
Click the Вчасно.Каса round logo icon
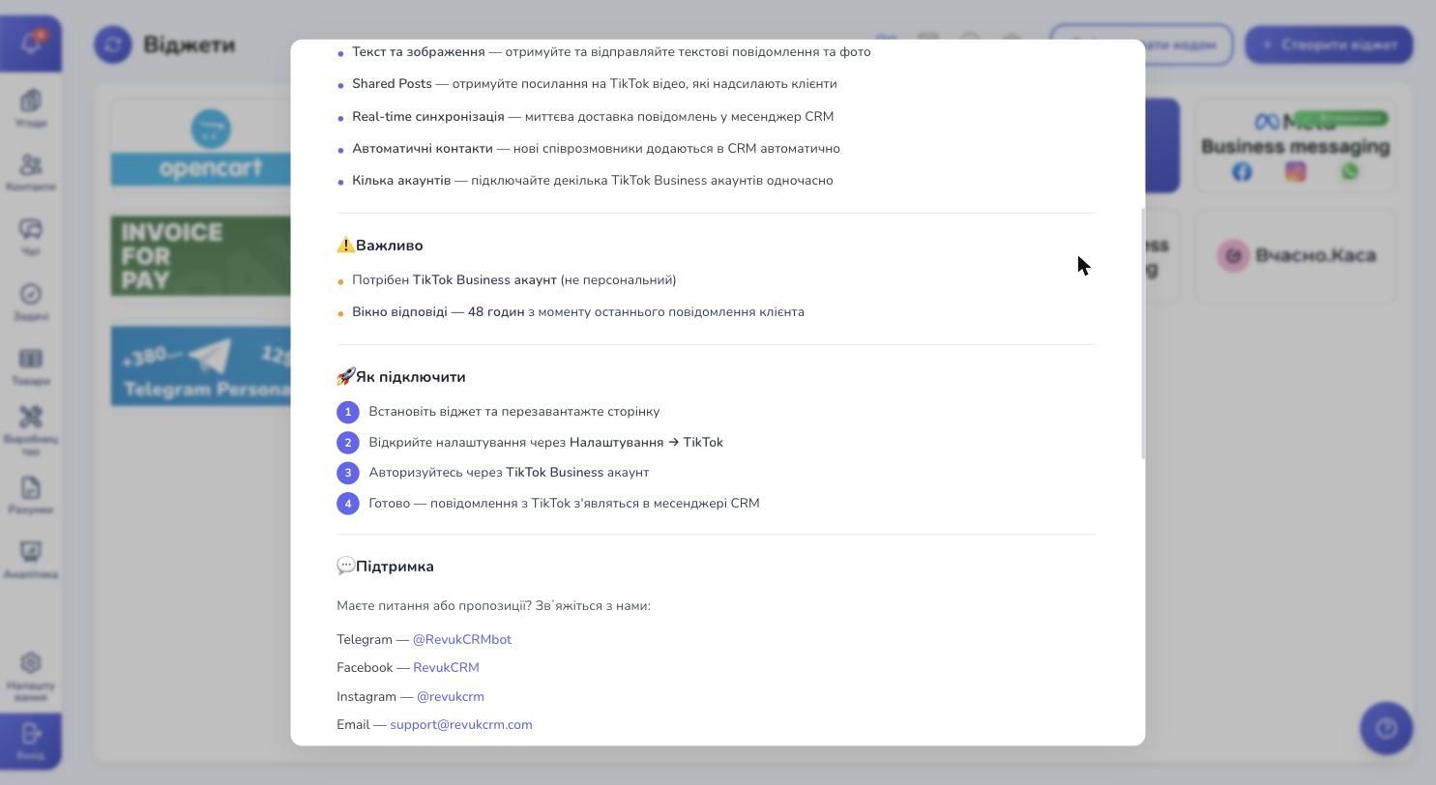[x=1233, y=256]
